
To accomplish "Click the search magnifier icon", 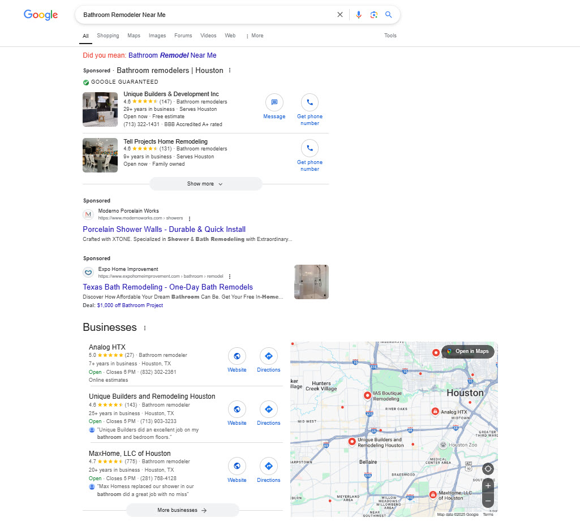I will [389, 14].
